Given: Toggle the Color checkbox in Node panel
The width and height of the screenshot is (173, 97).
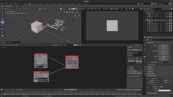Looking at the screenshot, I should [x=130, y=67].
